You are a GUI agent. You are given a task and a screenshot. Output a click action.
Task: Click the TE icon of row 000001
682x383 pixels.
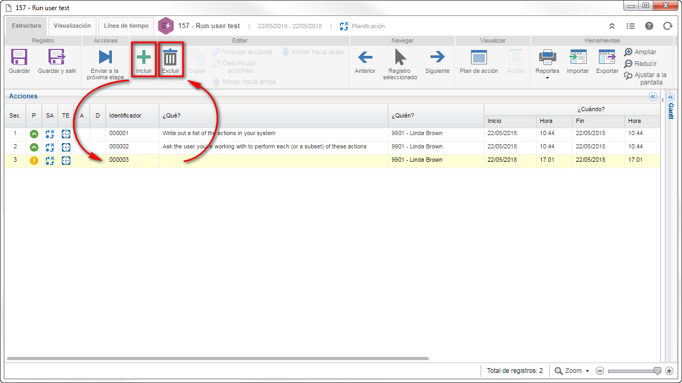[66, 134]
